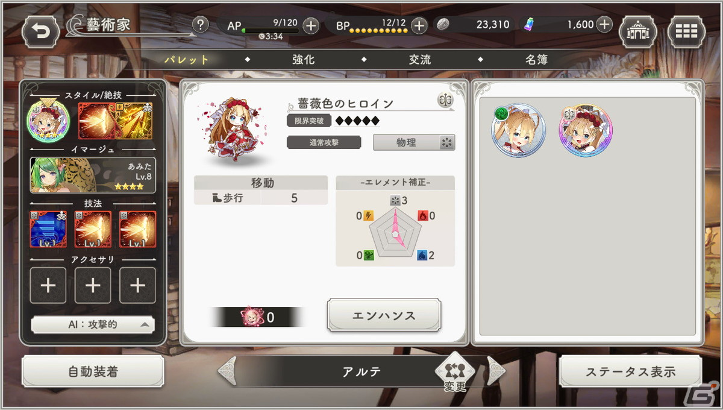The height and width of the screenshot is (410, 723).
Task: Select the green-badged style portrait
Action: [518, 131]
